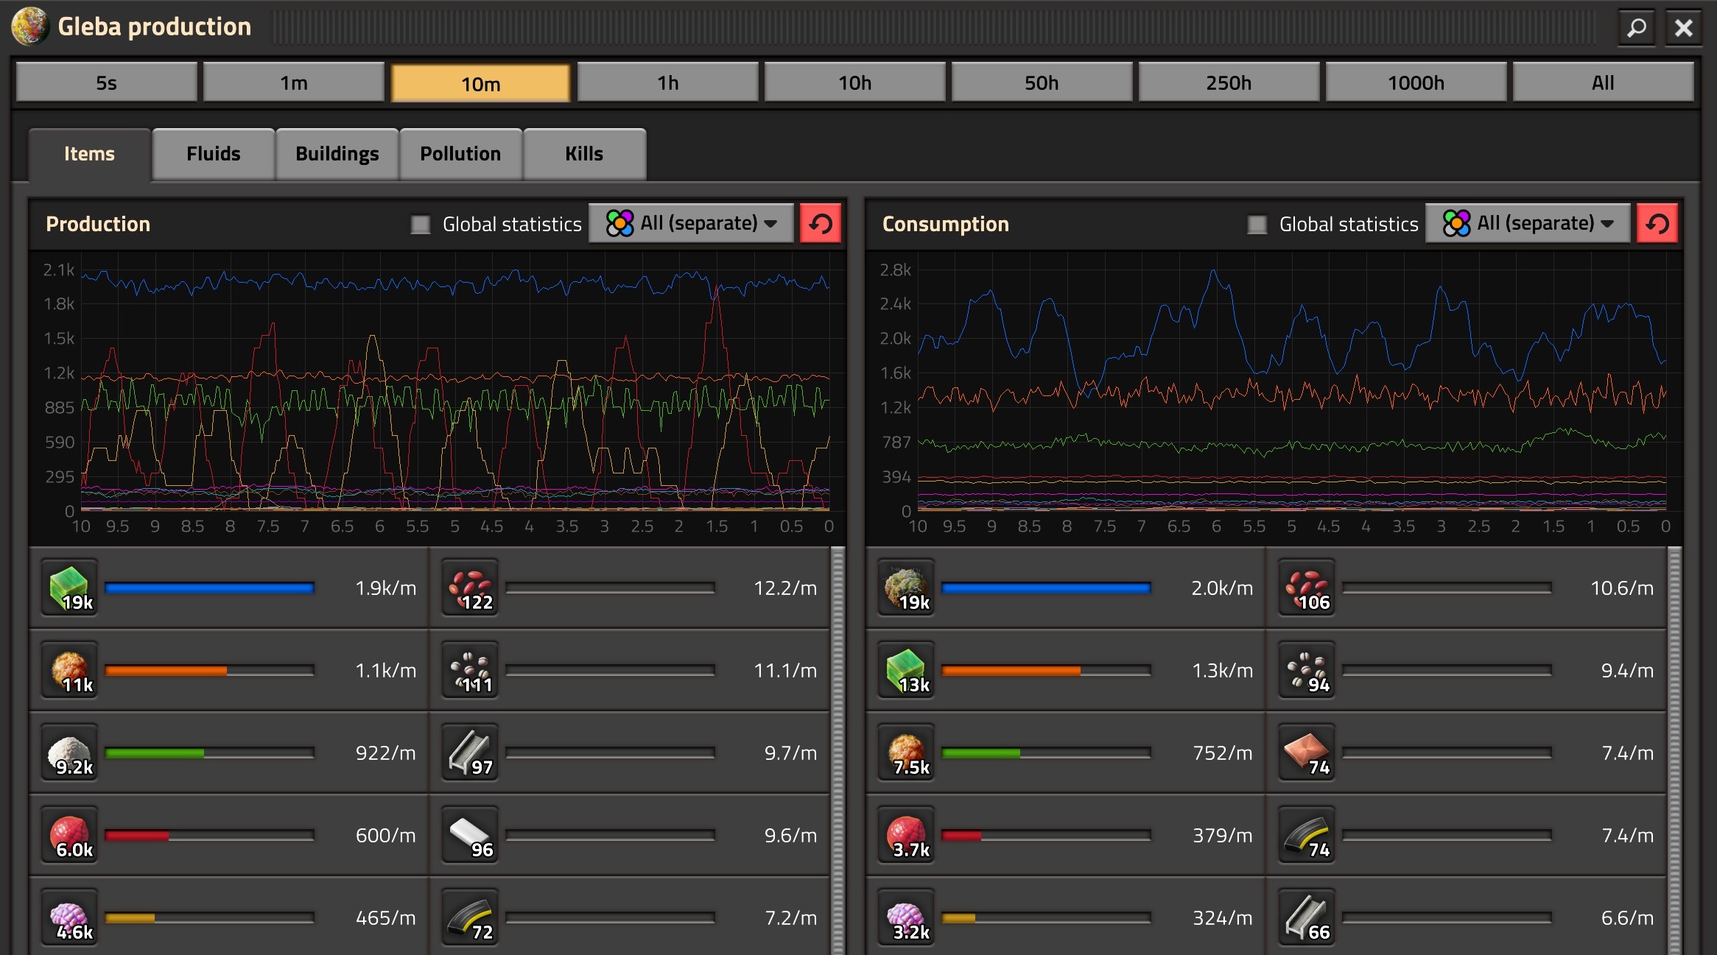
Task: Reset Consumption statistics with red refresh icon
Action: coord(1657,223)
